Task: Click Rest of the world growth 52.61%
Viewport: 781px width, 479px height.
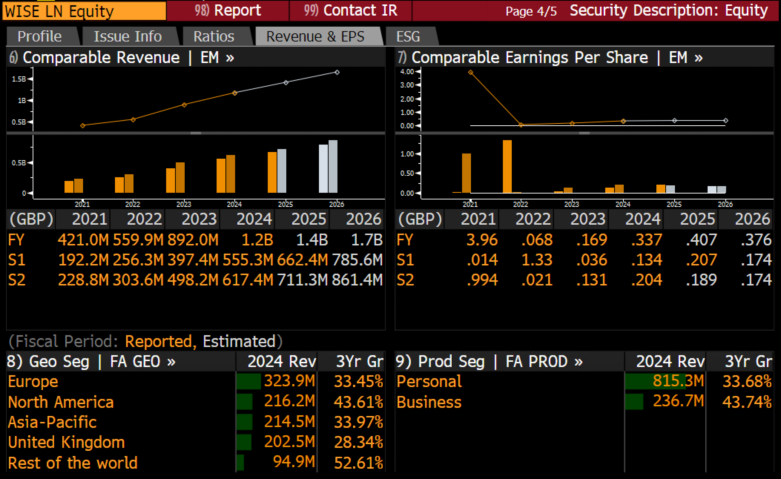Action: (359, 463)
